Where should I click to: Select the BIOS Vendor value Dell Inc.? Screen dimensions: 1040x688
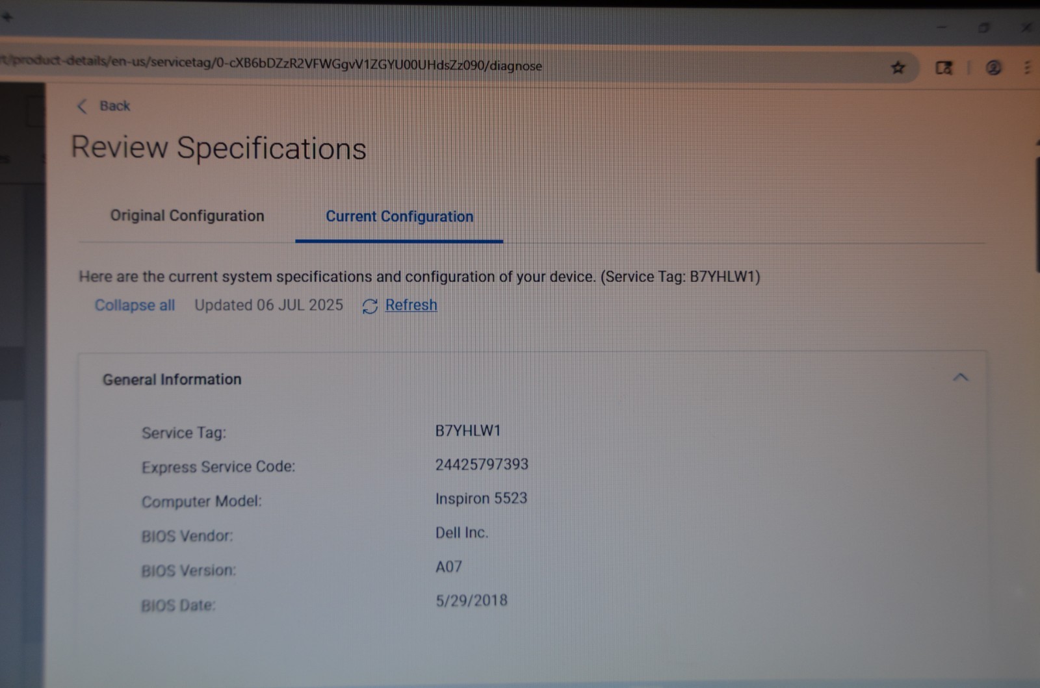(461, 533)
